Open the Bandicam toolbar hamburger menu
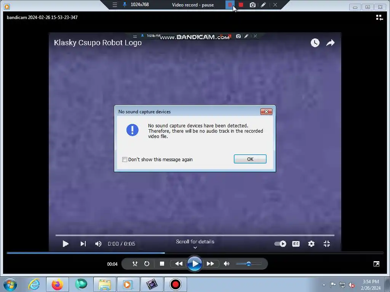 pyautogui.click(x=115, y=5)
